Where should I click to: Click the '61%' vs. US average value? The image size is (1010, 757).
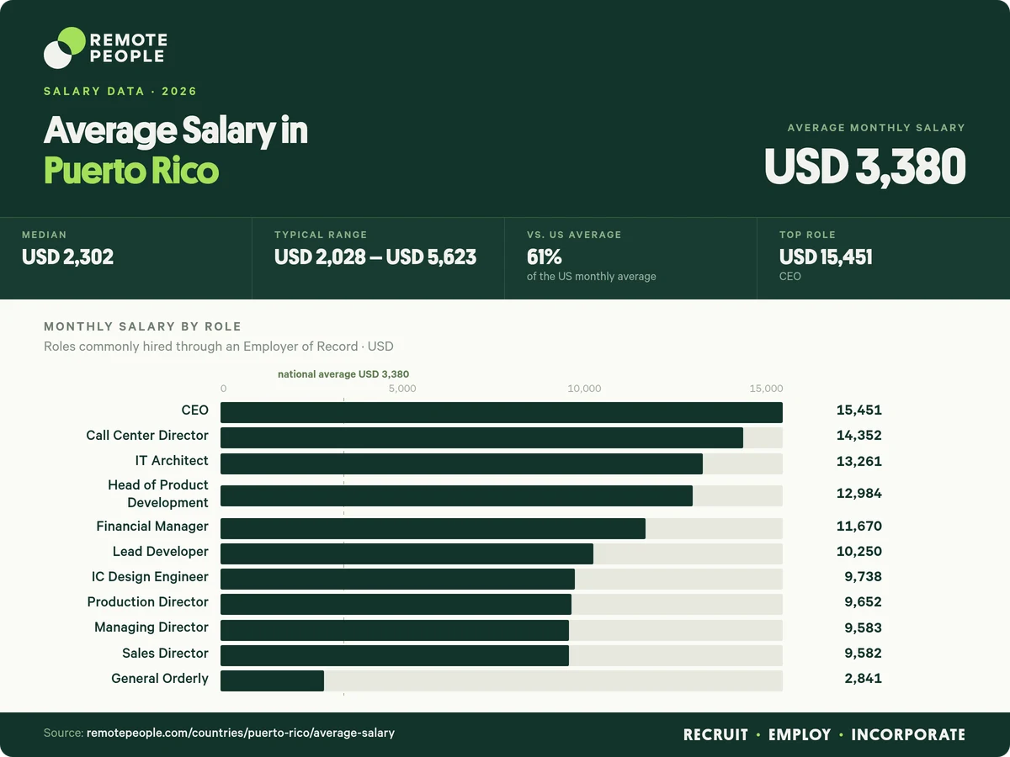(x=544, y=257)
